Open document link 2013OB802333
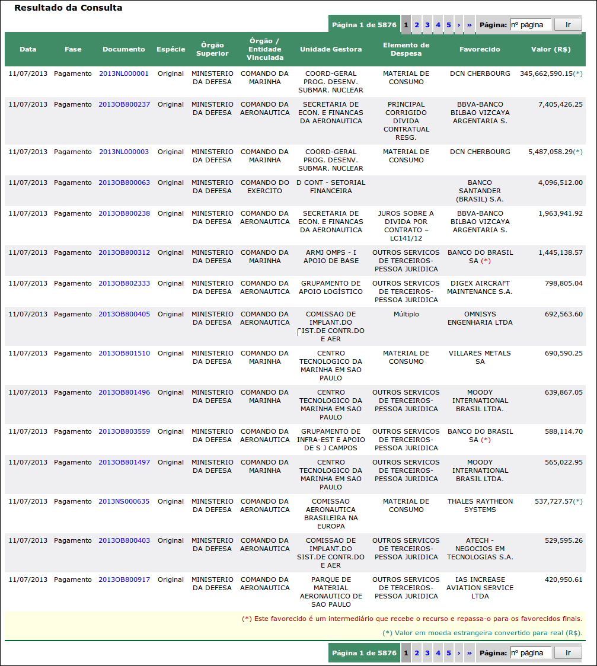597x666 pixels. (124, 283)
